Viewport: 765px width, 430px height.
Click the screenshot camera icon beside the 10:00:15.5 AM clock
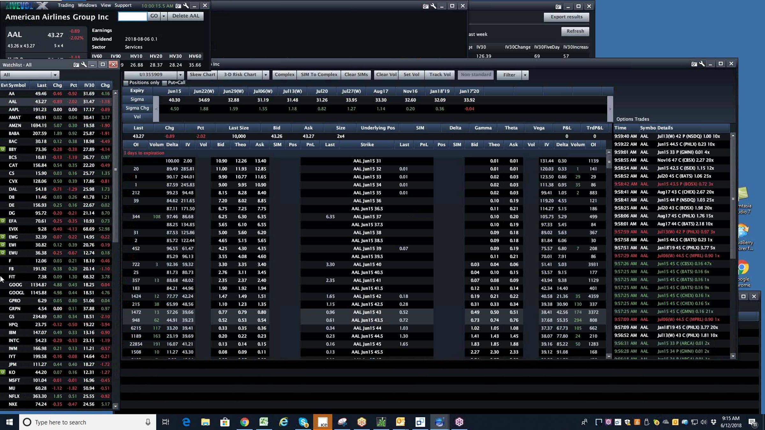pos(178,6)
